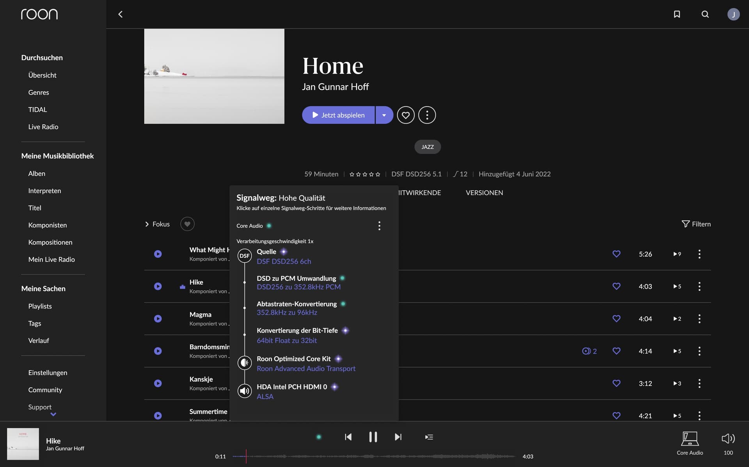Click Jetzt abspielen button
The height and width of the screenshot is (467, 749).
click(338, 115)
